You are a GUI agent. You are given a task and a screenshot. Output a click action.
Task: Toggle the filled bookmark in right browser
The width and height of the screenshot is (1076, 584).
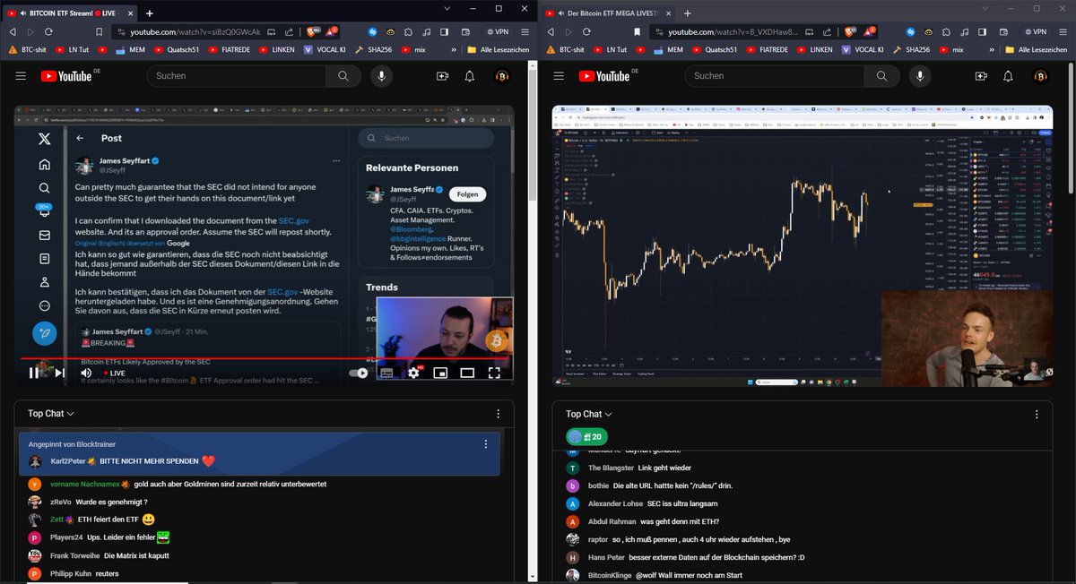click(x=635, y=31)
